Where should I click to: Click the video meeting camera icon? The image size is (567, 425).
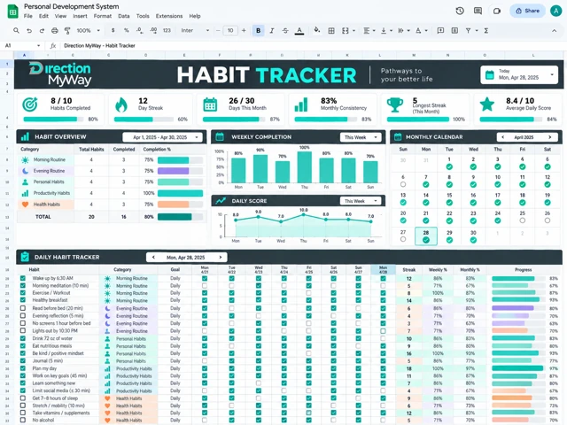click(x=497, y=11)
